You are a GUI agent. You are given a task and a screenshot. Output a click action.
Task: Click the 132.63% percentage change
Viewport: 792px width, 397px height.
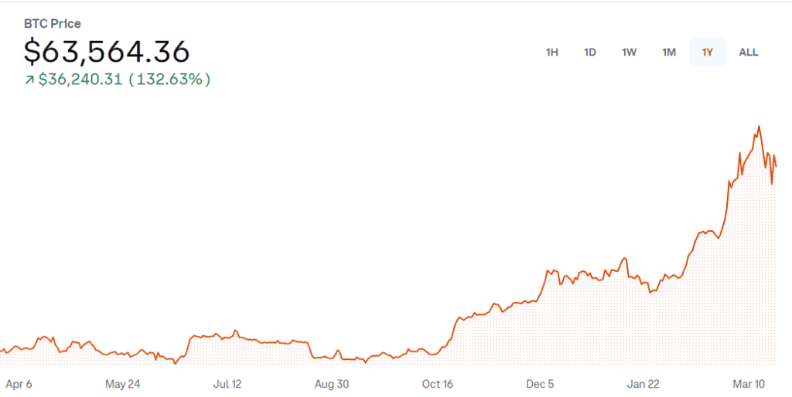tap(169, 79)
